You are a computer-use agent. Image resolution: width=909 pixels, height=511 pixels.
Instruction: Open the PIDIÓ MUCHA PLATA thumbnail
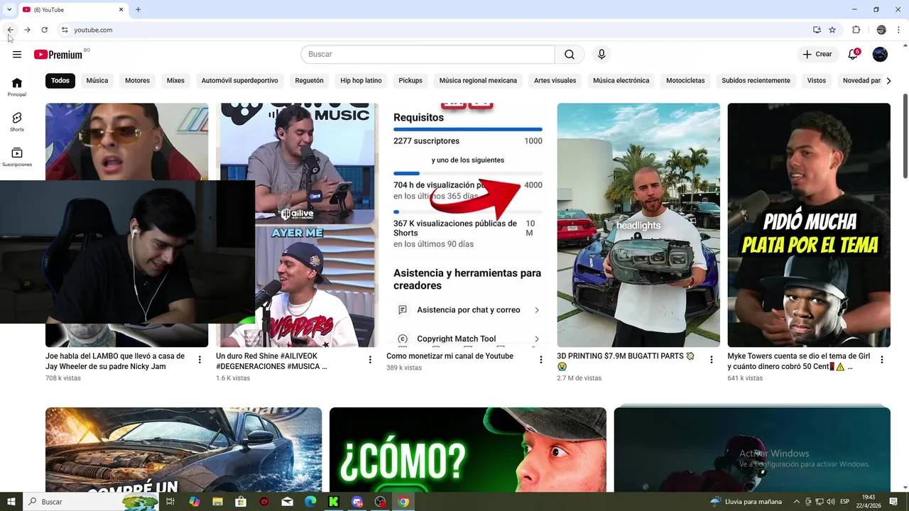[809, 225]
